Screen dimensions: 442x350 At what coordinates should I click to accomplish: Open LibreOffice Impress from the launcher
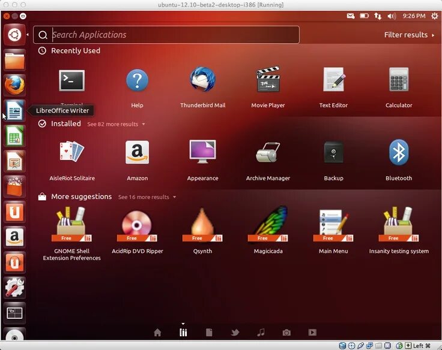pos(14,161)
